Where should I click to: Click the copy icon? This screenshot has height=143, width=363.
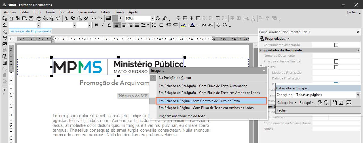tap(73, 18)
